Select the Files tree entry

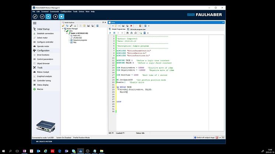pyautogui.click(x=75, y=42)
